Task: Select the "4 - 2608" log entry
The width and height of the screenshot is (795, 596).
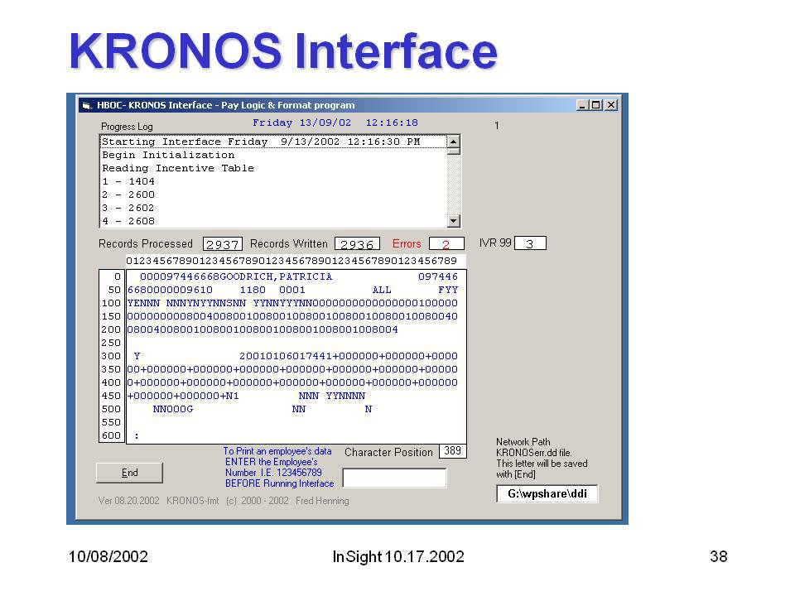Action: point(128,221)
